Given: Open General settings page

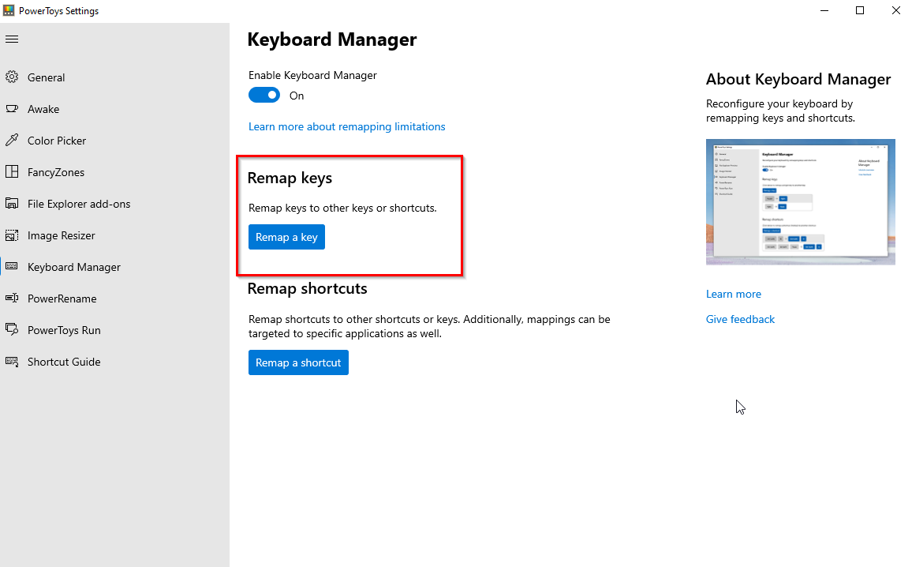Looking at the screenshot, I should [114, 77].
